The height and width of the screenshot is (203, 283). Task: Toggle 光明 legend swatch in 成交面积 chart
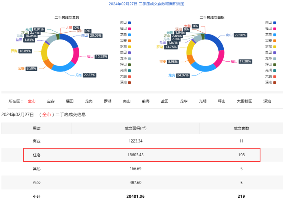(275, 70)
